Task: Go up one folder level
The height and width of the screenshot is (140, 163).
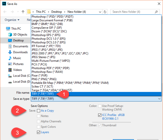Action: tap(23, 12)
